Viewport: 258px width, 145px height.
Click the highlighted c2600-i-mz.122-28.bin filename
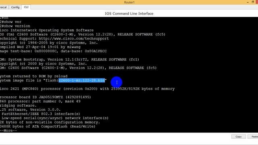[x=82, y=81]
